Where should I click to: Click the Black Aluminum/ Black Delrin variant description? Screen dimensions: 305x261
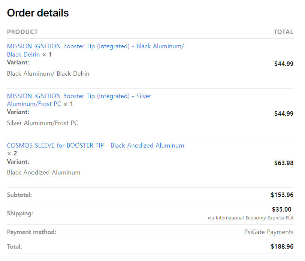click(48, 74)
